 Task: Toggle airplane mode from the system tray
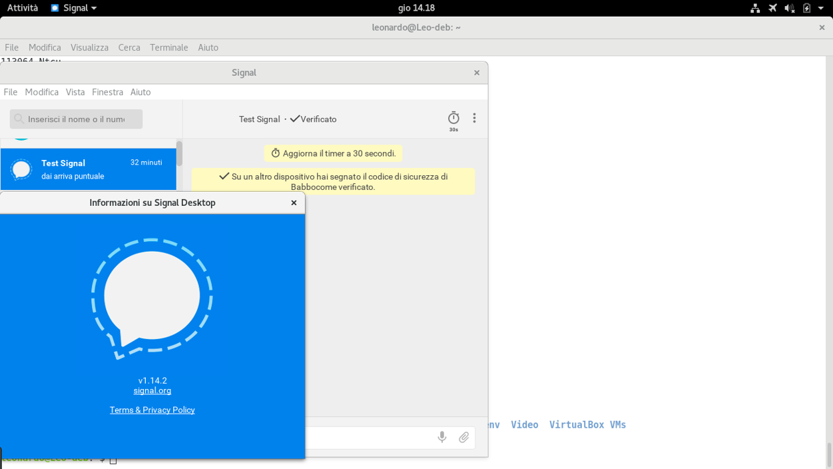coord(772,7)
